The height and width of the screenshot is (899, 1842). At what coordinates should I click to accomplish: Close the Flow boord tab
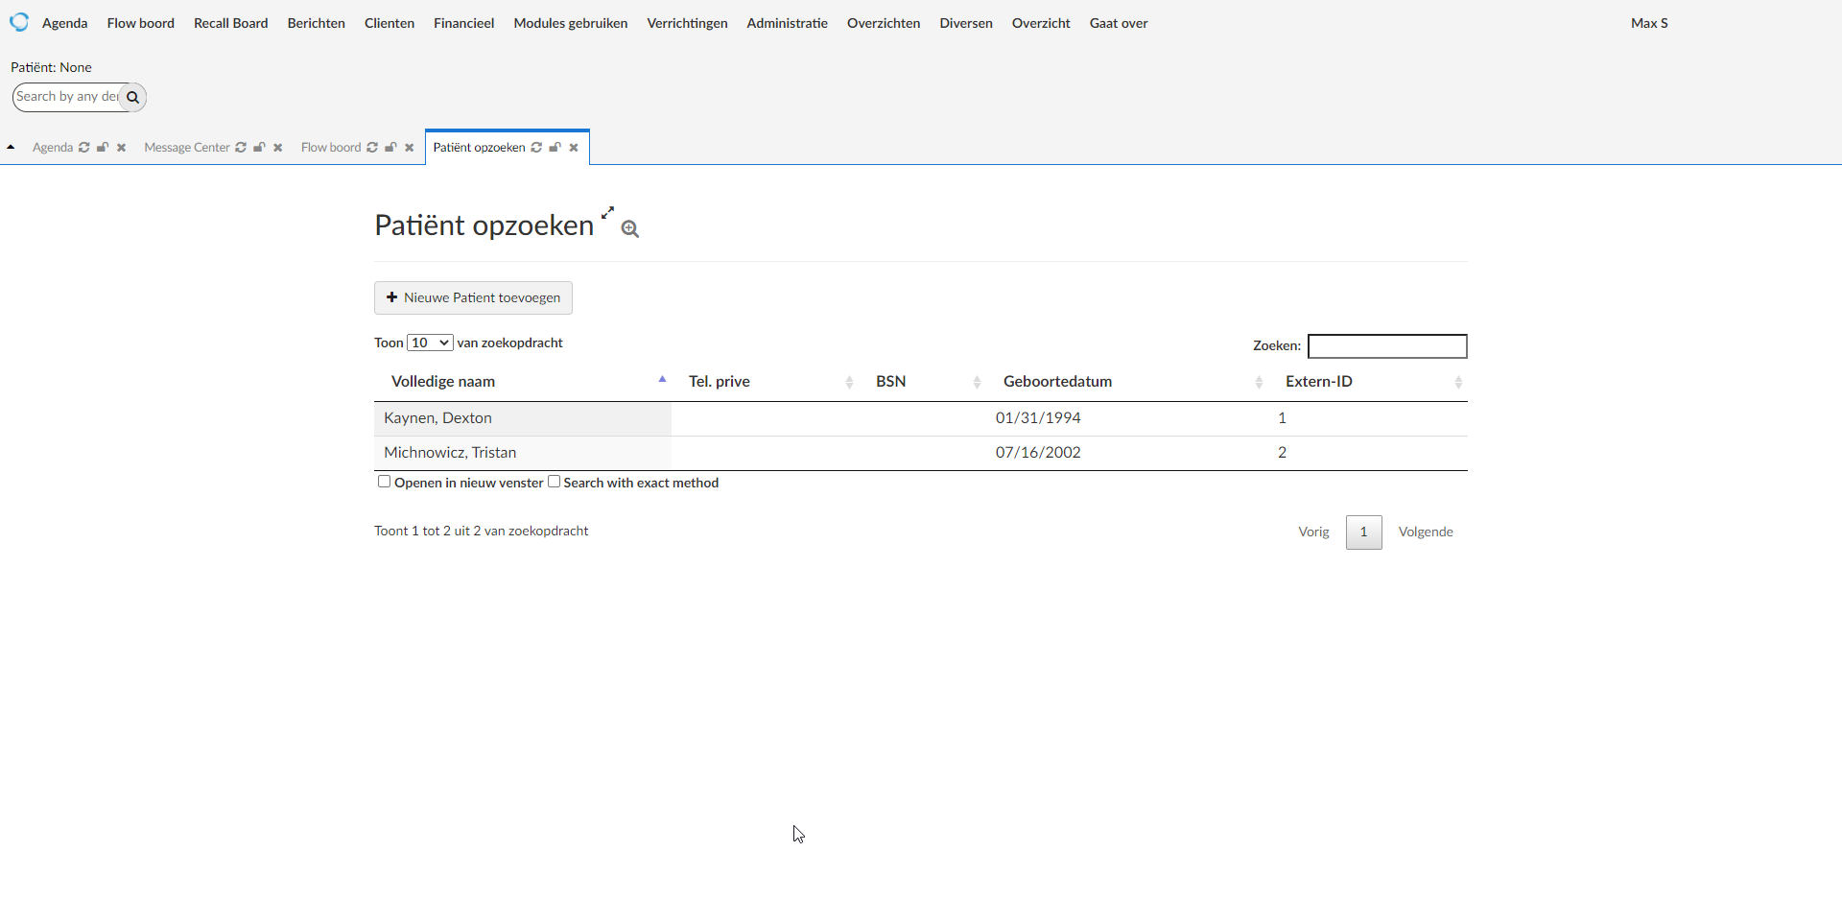(410, 148)
